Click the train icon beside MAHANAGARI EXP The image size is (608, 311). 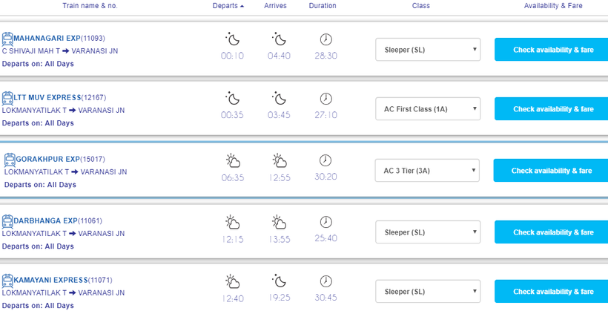pos(7,39)
